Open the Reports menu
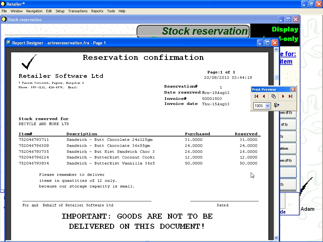The width and height of the screenshot is (323, 242). pyautogui.click(x=97, y=11)
